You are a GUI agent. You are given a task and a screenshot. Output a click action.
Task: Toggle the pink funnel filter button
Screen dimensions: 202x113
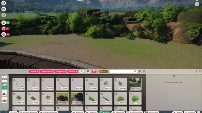94,71
